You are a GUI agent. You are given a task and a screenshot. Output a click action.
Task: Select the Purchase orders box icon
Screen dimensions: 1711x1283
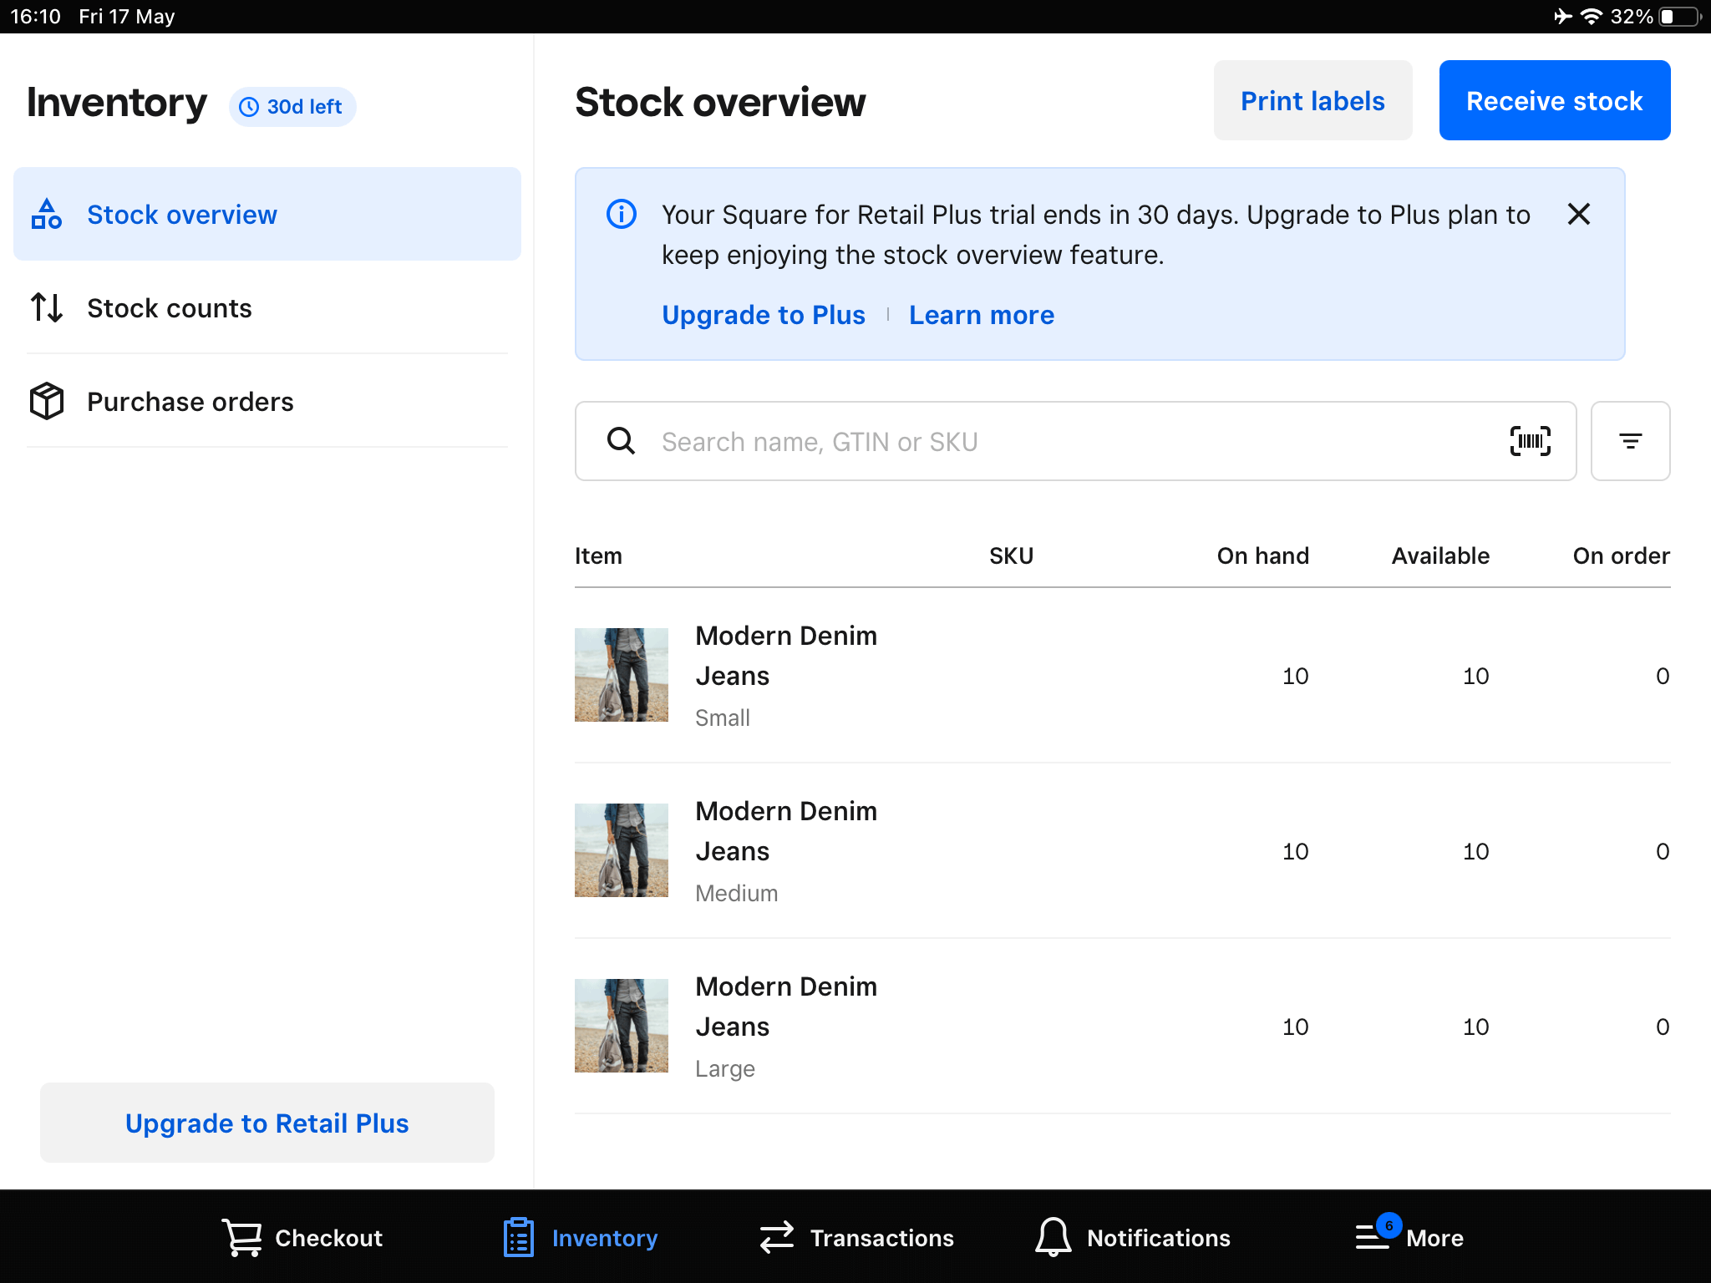46,401
